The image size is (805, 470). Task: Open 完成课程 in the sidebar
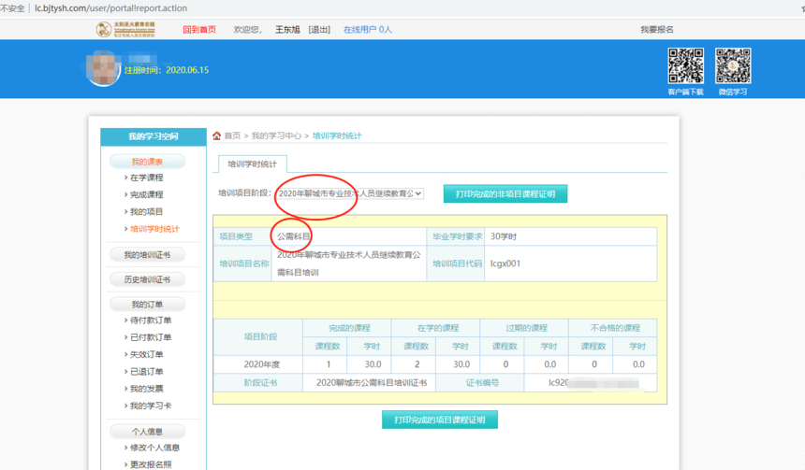pyautogui.click(x=146, y=194)
